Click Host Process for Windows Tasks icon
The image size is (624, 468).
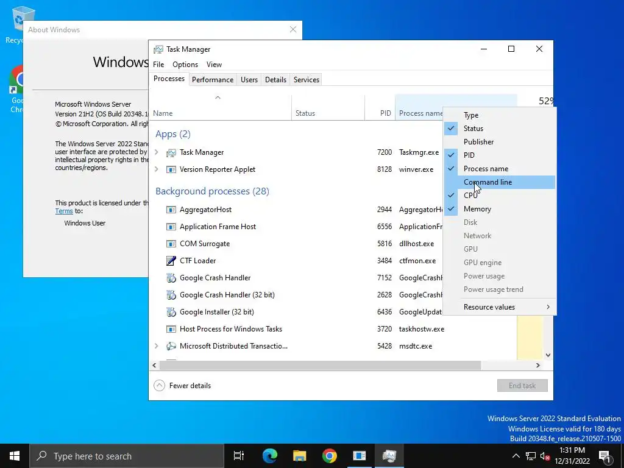pyautogui.click(x=171, y=329)
